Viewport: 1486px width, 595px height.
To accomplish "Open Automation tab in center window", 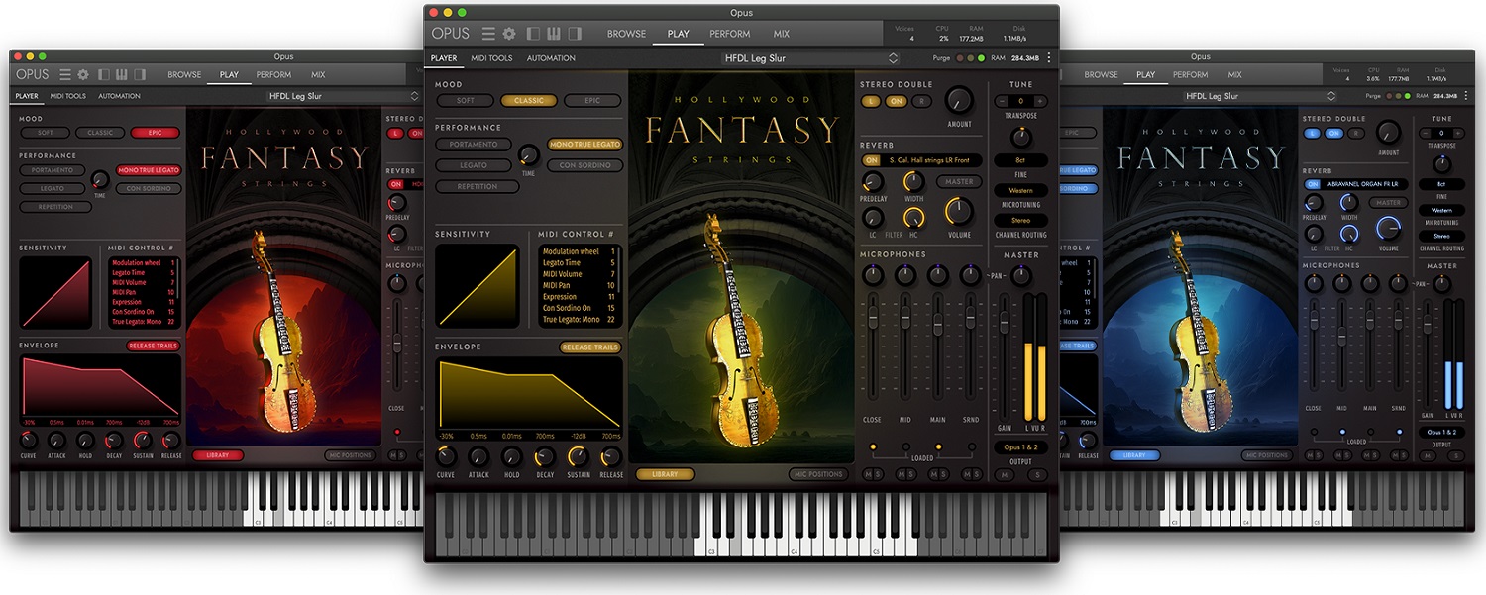I will click(551, 58).
